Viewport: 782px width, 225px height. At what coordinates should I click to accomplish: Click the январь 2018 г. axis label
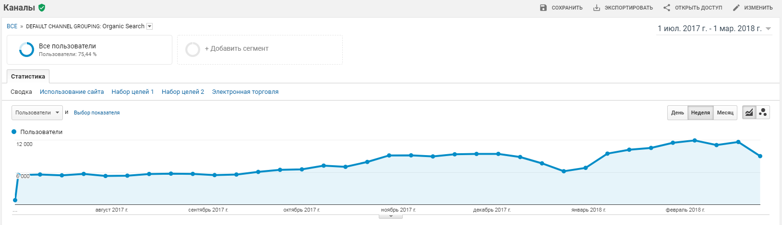(x=589, y=210)
